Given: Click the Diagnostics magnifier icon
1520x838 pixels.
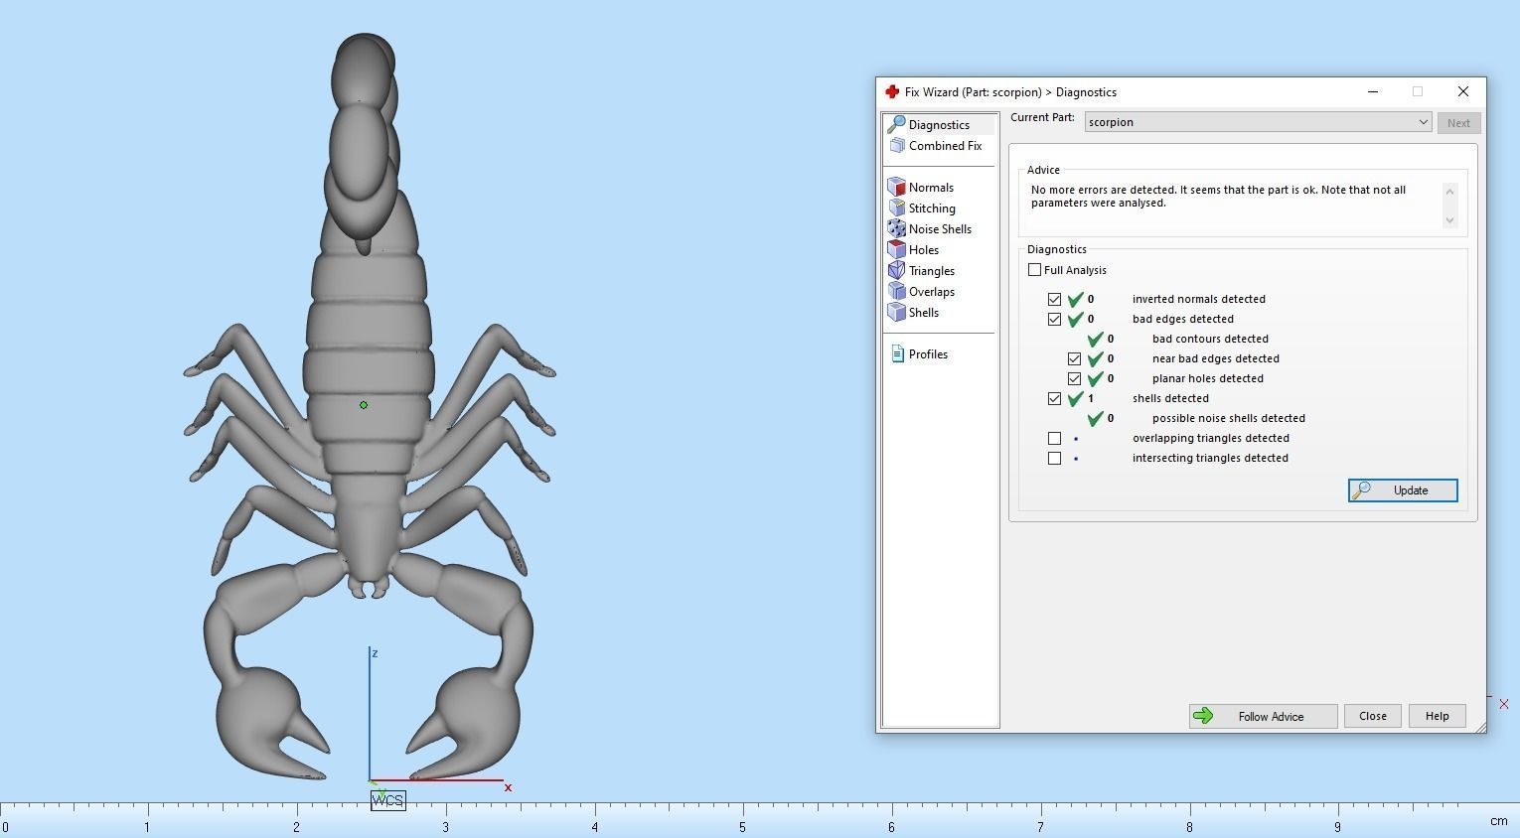Looking at the screenshot, I should point(896,124).
